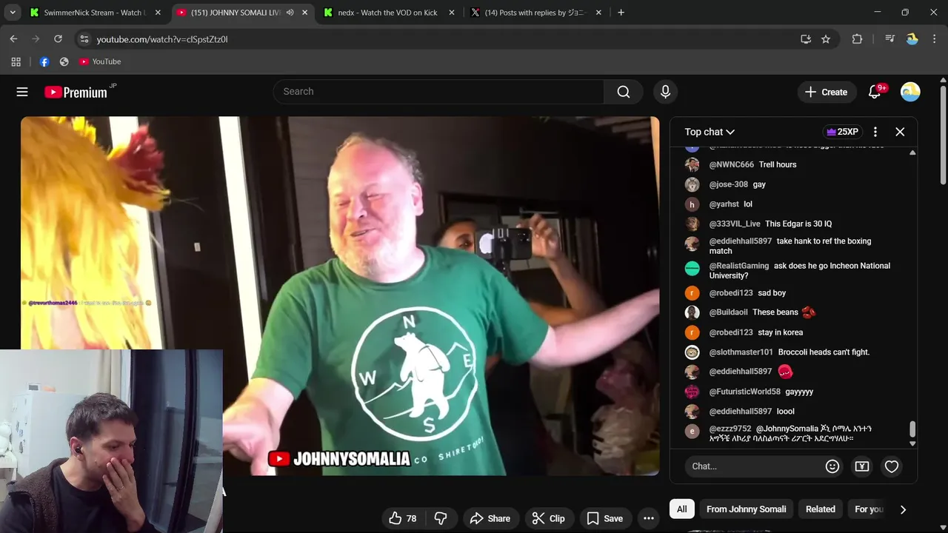Viewport: 948px width, 533px height.
Task: Open notifications bell
Action: coord(875,92)
